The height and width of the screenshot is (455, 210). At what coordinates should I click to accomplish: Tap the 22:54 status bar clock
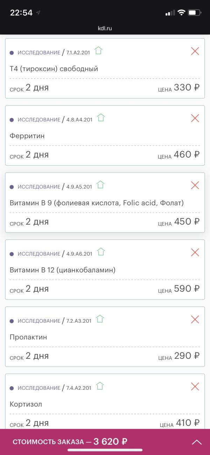tap(21, 13)
